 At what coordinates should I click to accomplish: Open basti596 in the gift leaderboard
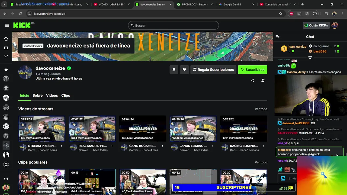coord(320,51)
